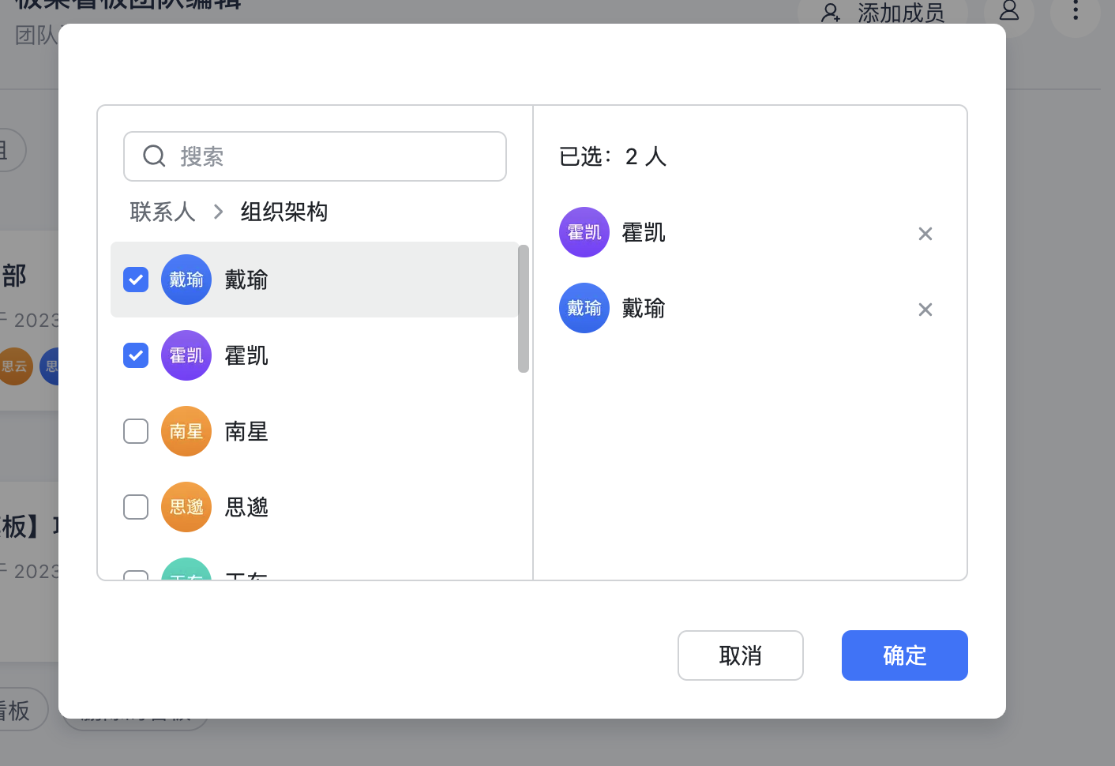Image resolution: width=1115 pixels, height=766 pixels.
Task: Click the search magnifier icon
Action: [154, 156]
